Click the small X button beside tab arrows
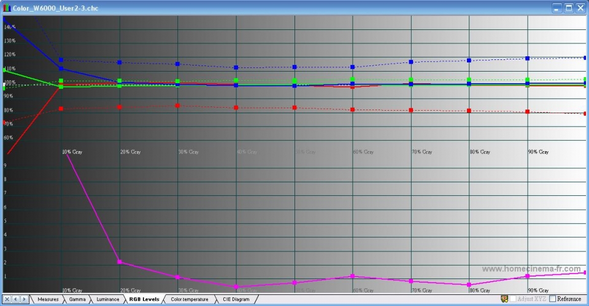Image resolution: width=589 pixels, height=306 pixels. [x=7, y=299]
